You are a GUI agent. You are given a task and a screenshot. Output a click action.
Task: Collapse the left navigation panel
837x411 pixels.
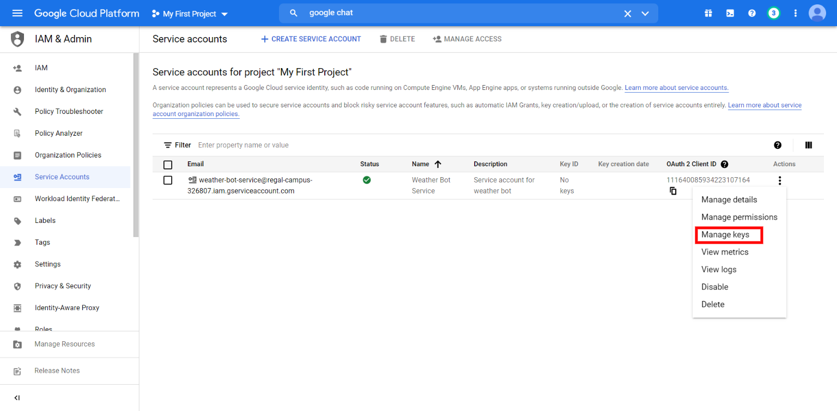click(x=17, y=397)
